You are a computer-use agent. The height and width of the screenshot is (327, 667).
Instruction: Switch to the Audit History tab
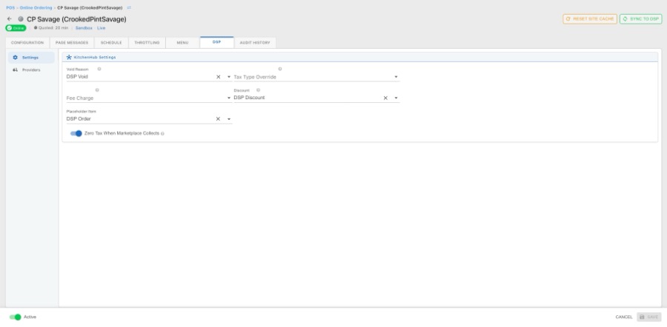pyautogui.click(x=255, y=42)
